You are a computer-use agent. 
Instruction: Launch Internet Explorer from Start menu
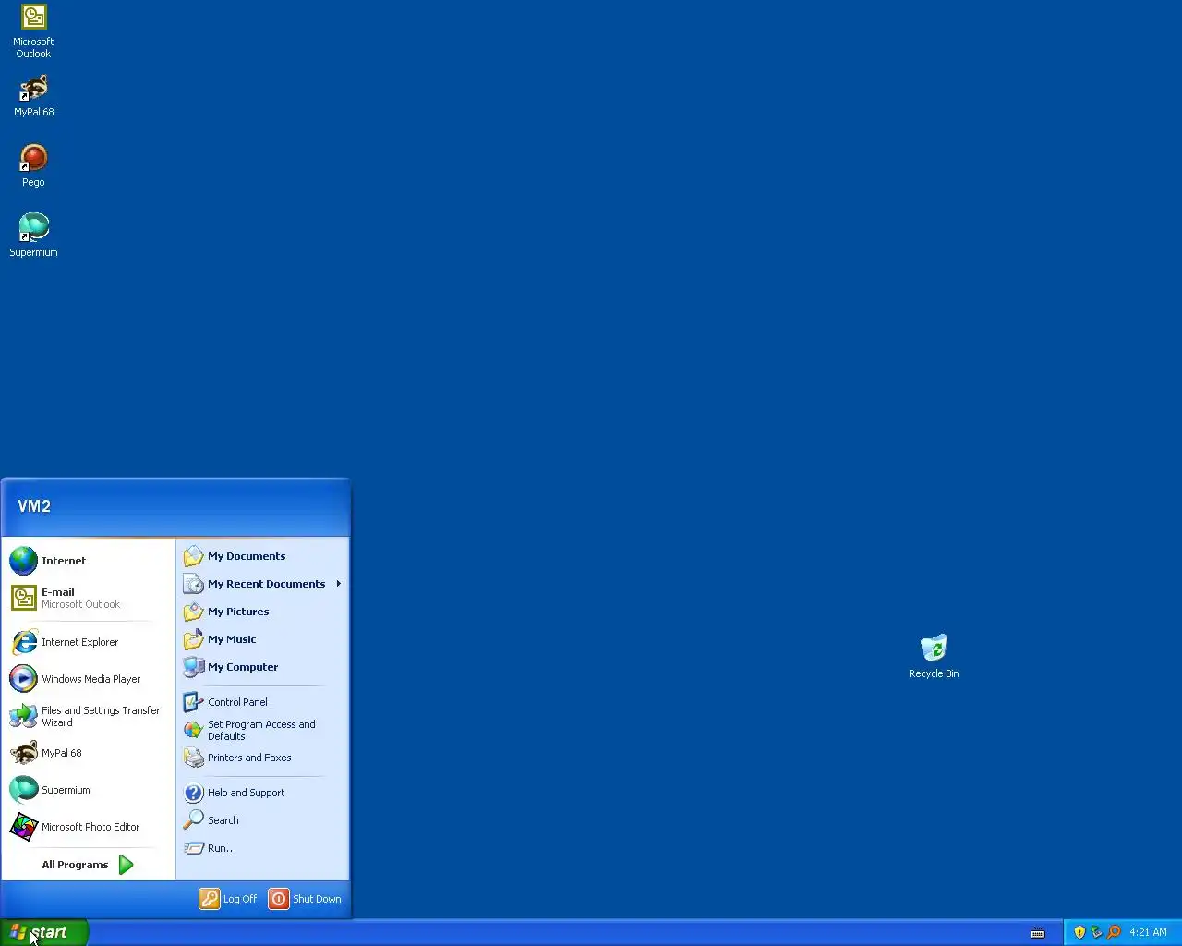pyautogui.click(x=89, y=642)
